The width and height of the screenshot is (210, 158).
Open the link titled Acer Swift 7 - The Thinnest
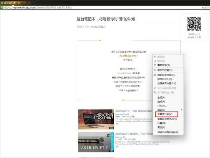pos(134,111)
